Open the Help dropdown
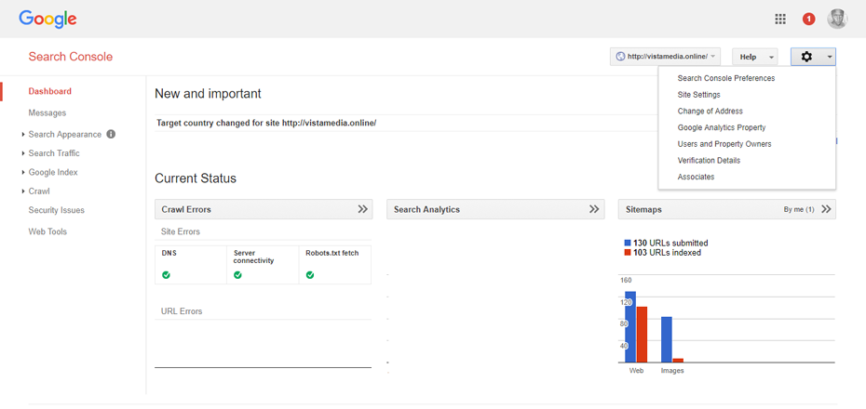866x409 pixels. [754, 57]
